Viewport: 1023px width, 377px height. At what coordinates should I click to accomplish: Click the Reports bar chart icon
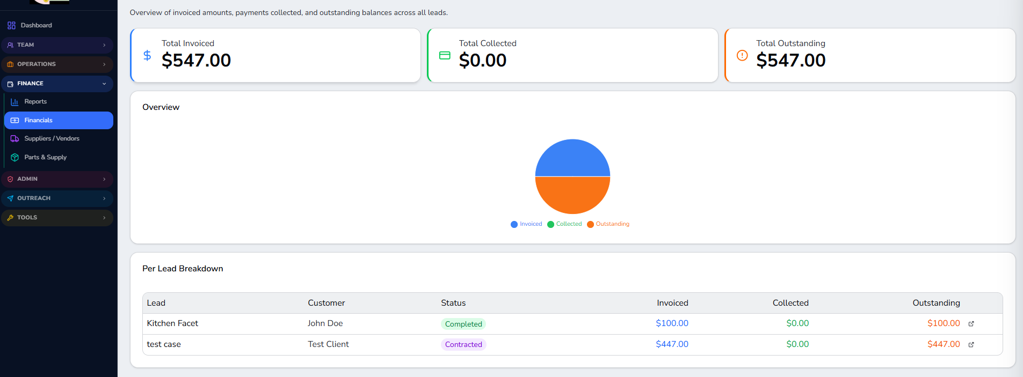[14, 102]
